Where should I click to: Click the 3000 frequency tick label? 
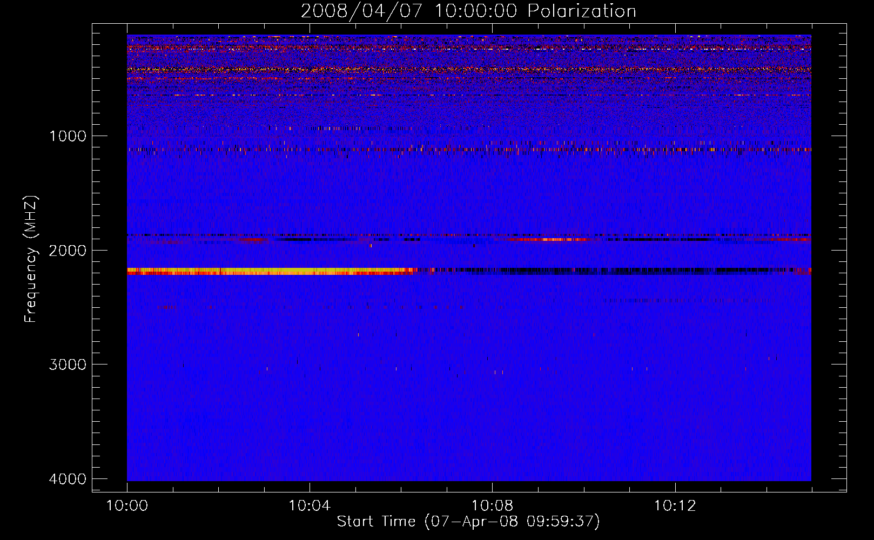point(68,364)
